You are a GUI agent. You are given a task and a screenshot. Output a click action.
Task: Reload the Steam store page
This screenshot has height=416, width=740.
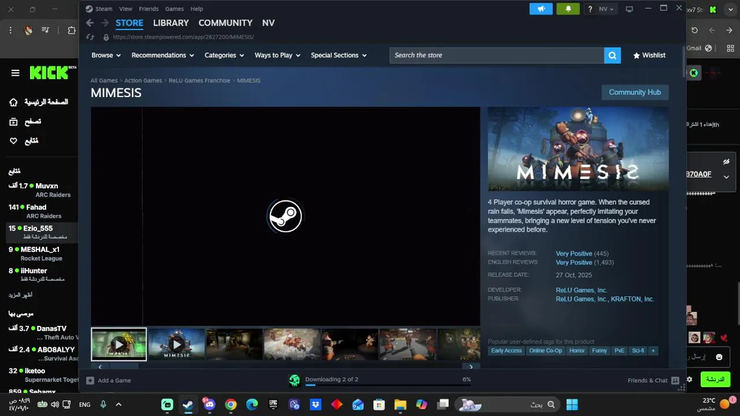pyautogui.click(x=90, y=37)
